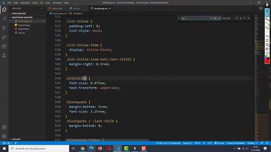Click Found 36 variables status item
The height and width of the screenshot is (152, 271).
[x=235, y=143]
